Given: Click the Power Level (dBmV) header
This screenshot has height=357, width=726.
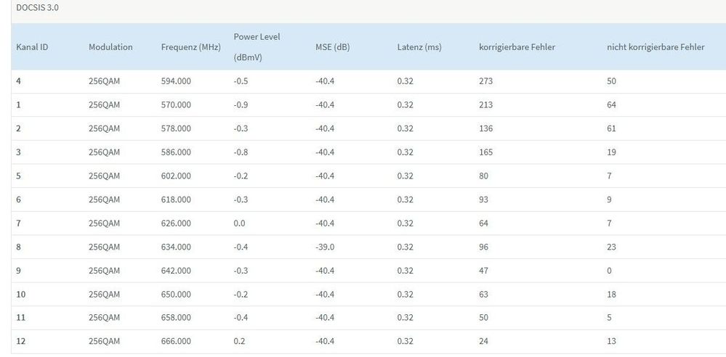Looking at the screenshot, I should [x=257, y=46].
